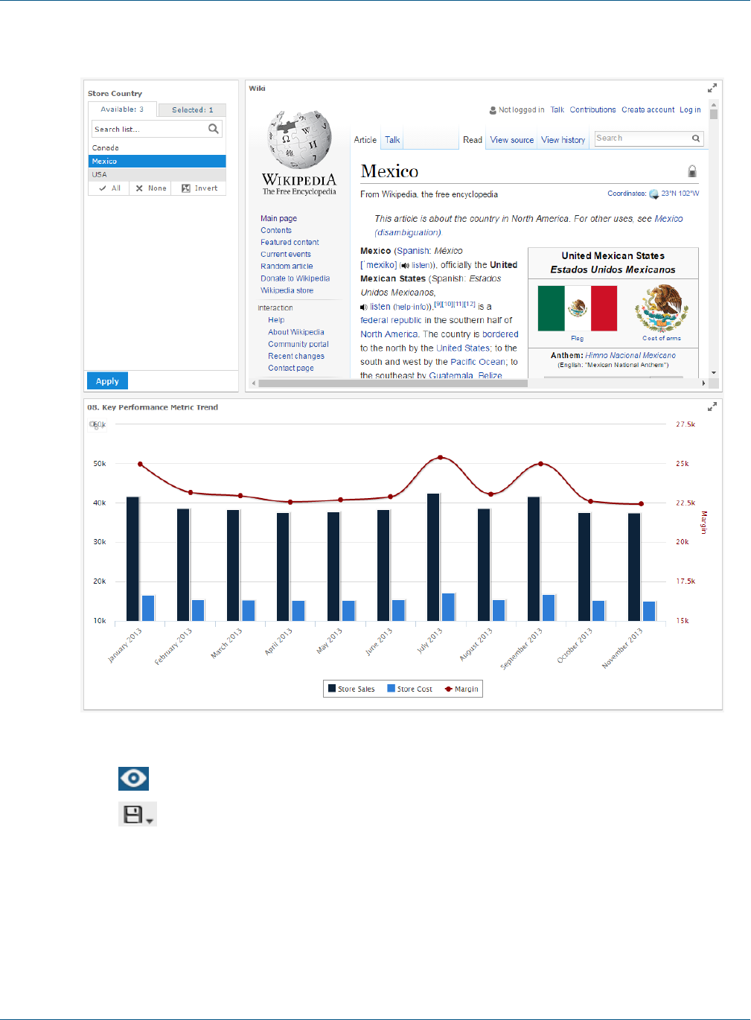The image size is (751, 1020).
Task: Switch to the Selected: 1 tab
Action: point(192,110)
